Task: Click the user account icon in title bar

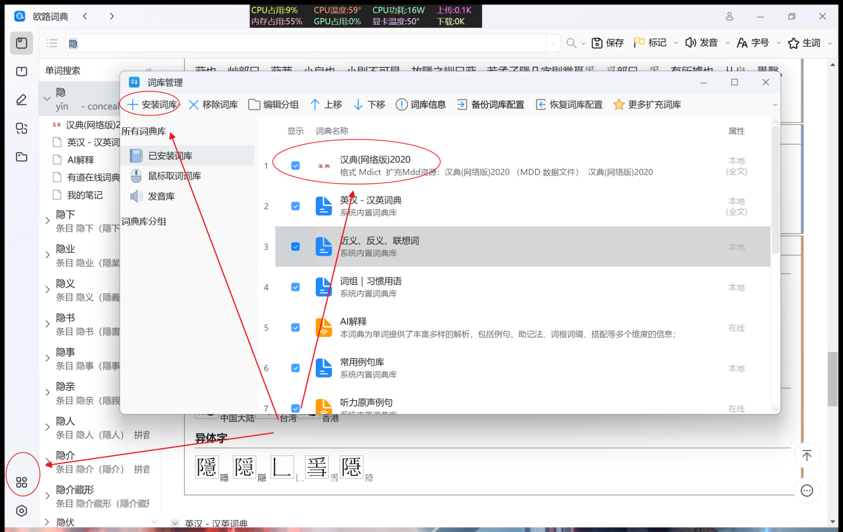Action: click(729, 16)
